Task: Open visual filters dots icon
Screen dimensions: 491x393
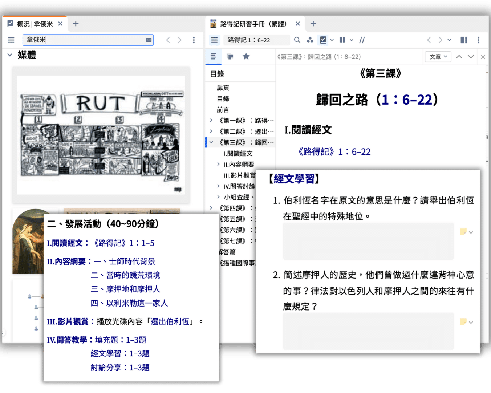Action: [310, 40]
